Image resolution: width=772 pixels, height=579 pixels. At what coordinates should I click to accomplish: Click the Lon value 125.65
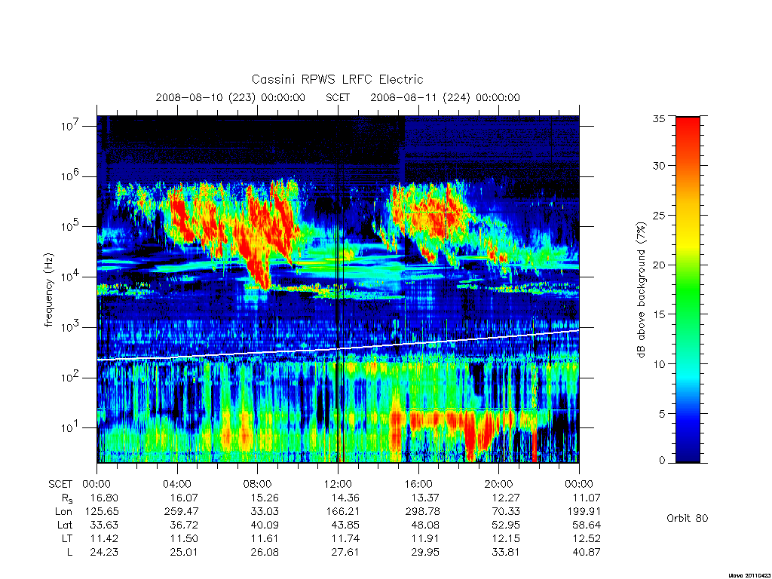[102, 512]
